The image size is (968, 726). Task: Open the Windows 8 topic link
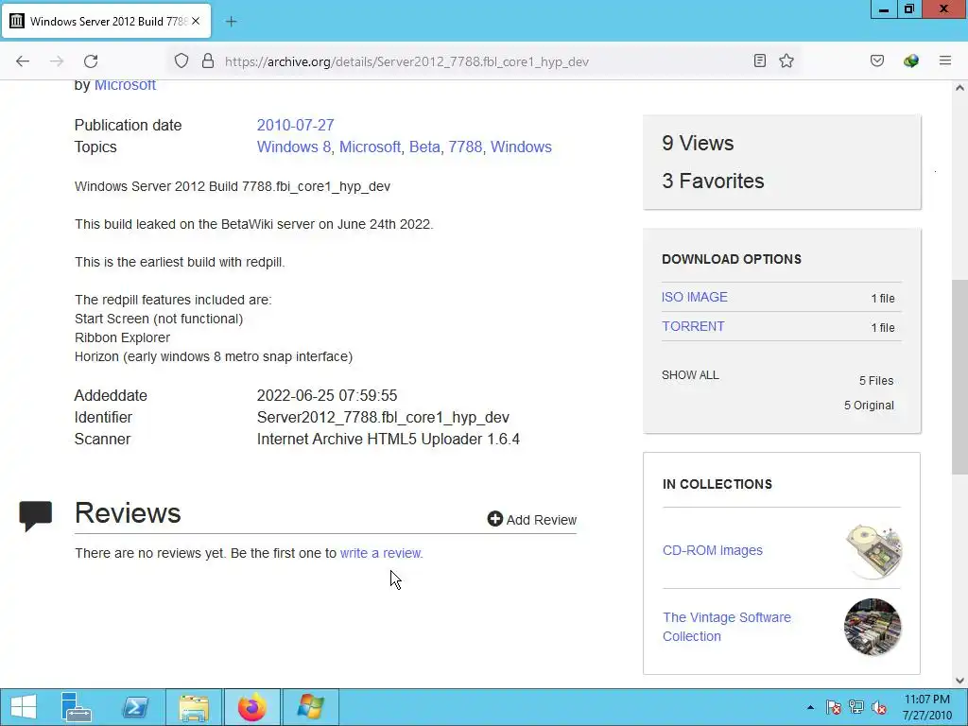click(294, 147)
